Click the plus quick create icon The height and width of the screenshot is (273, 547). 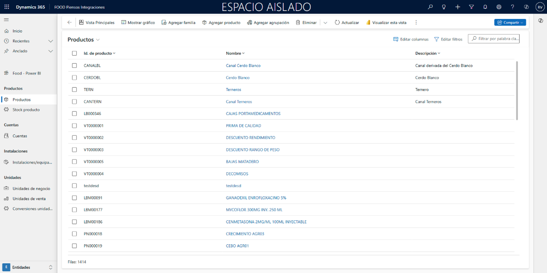458,7
